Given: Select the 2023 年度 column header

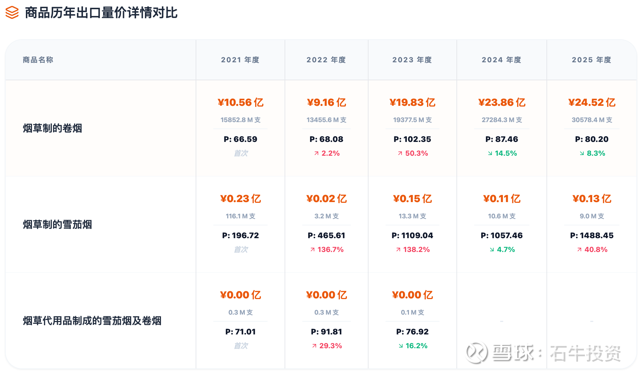Looking at the screenshot, I should pyautogui.click(x=412, y=60).
